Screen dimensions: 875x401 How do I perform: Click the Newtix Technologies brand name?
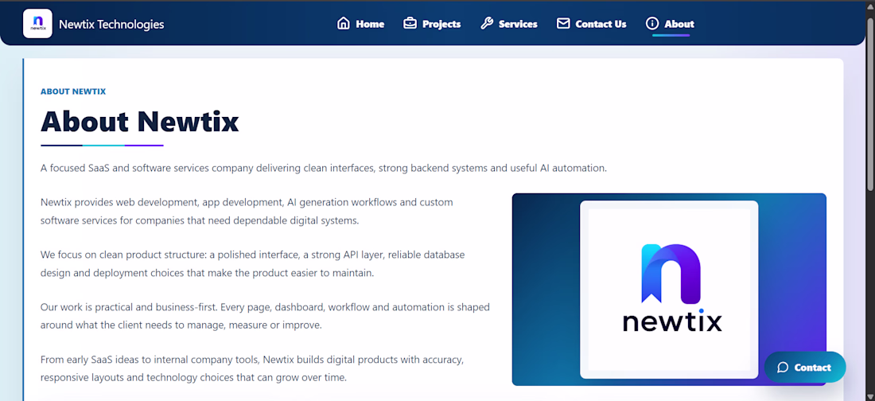coord(111,24)
